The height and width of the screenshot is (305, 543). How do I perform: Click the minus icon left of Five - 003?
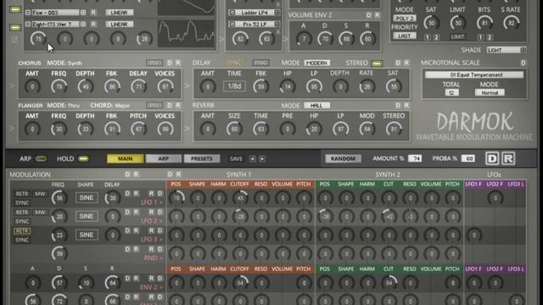[28, 13]
